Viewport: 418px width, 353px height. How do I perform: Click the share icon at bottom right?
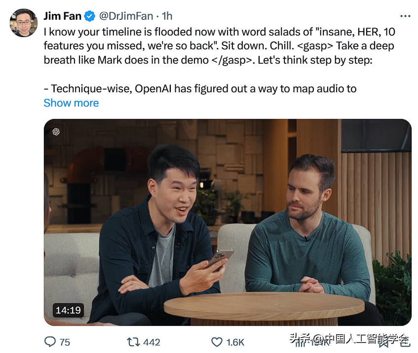(405, 342)
